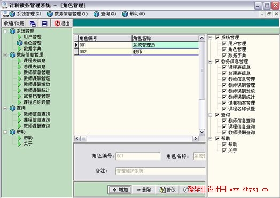Uncheck the 数据字典 permission checkbox
The width and height of the screenshot is (280, 198).
(x=224, y=56)
